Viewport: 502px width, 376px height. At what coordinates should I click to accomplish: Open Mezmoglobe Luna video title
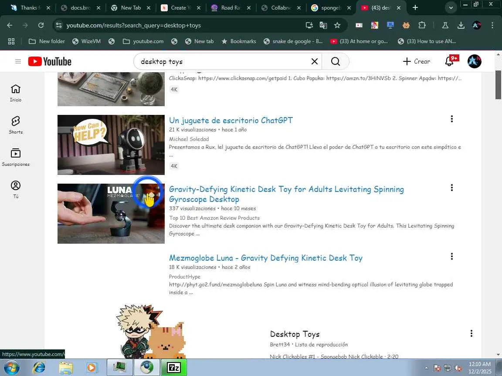(x=266, y=258)
